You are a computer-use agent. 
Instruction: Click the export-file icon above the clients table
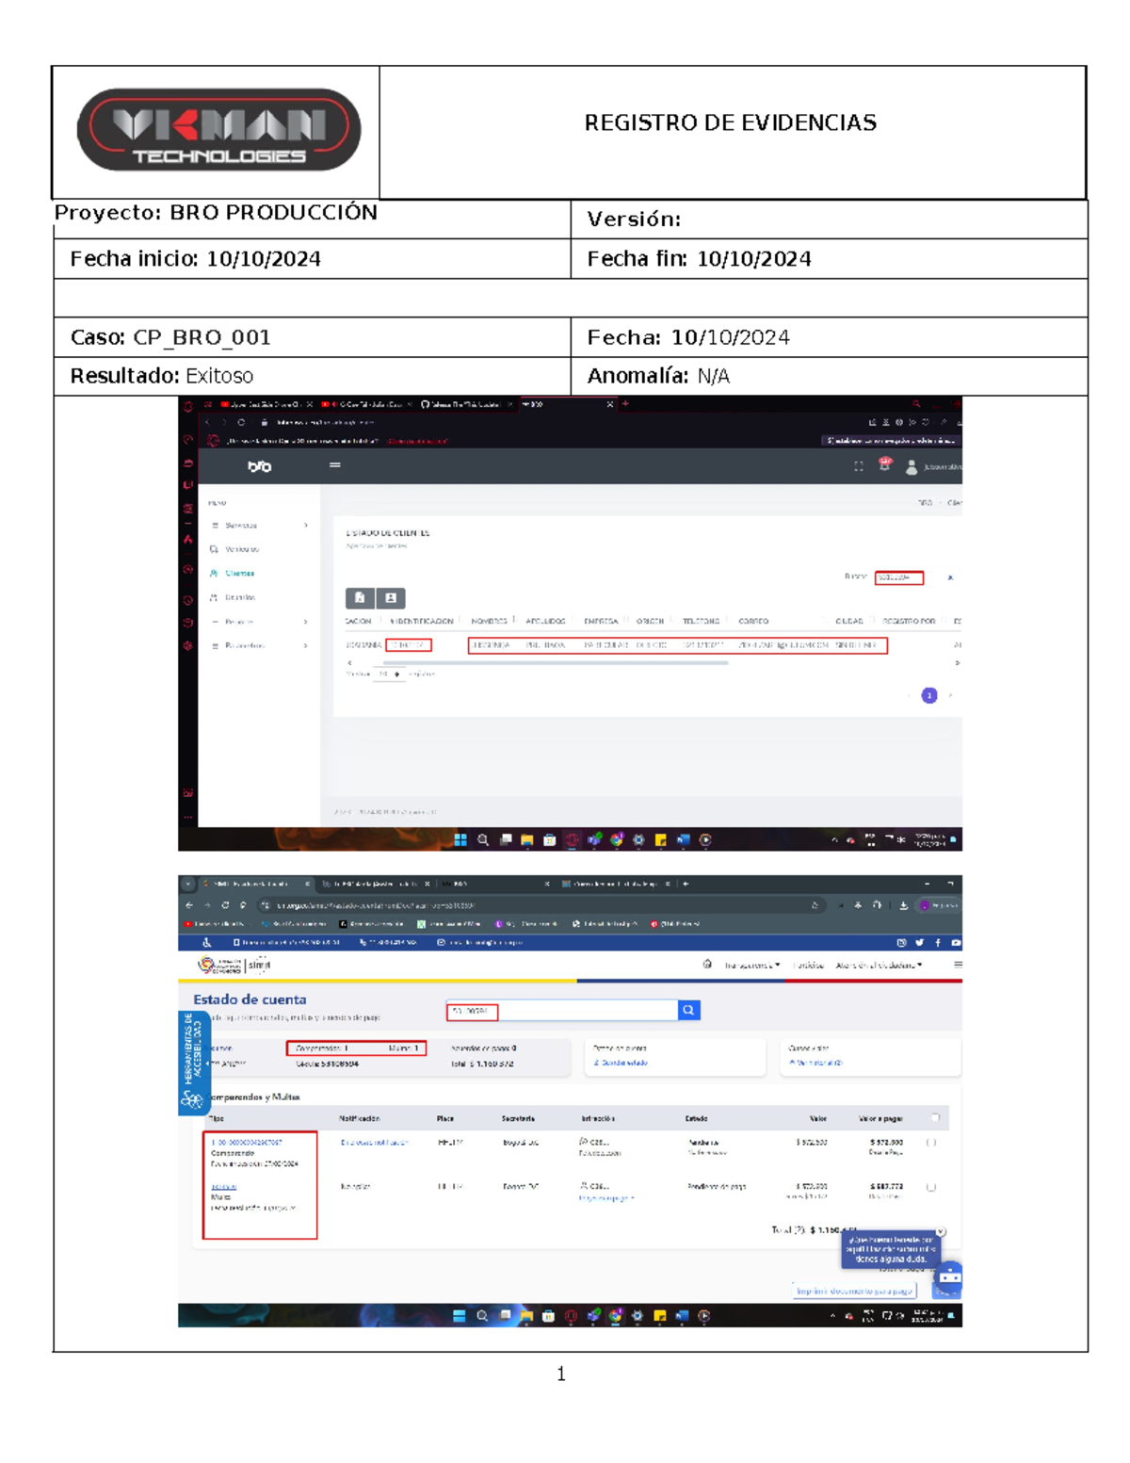coord(360,598)
